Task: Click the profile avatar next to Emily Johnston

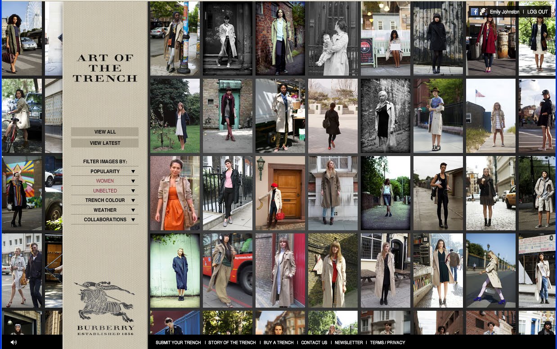Action: [x=483, y=12]
